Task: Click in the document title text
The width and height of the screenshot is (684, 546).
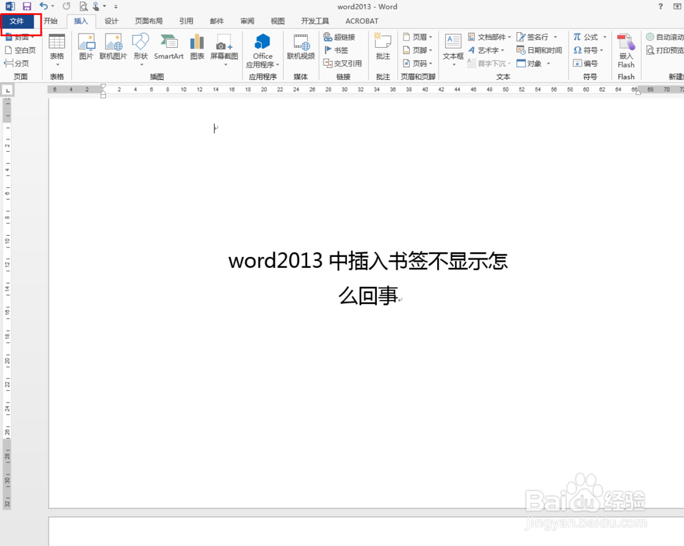Action: pyautogui.click(x=368, y=260)
